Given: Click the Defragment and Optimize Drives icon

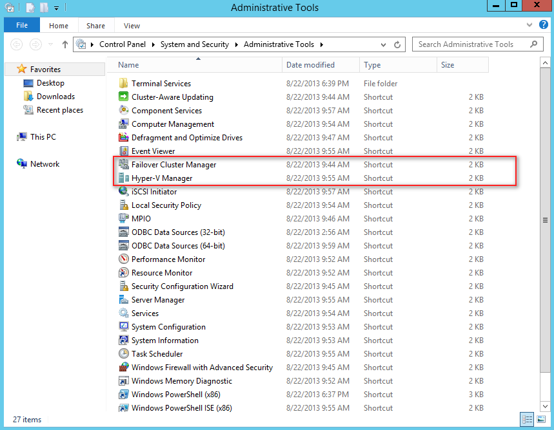Looking at the screenshot, I should [123, 138].
